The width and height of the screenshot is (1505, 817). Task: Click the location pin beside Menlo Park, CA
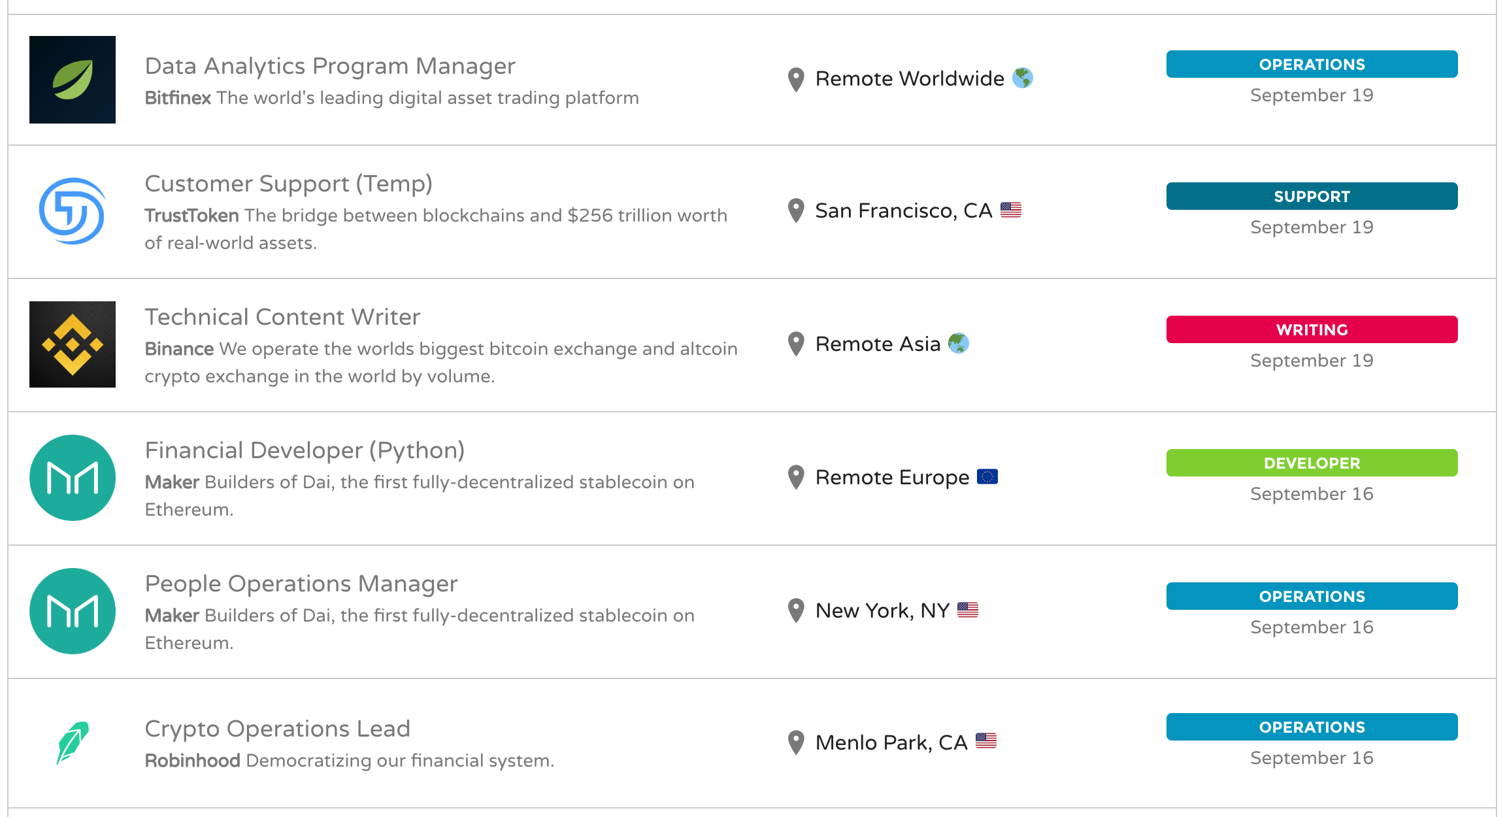796,742
